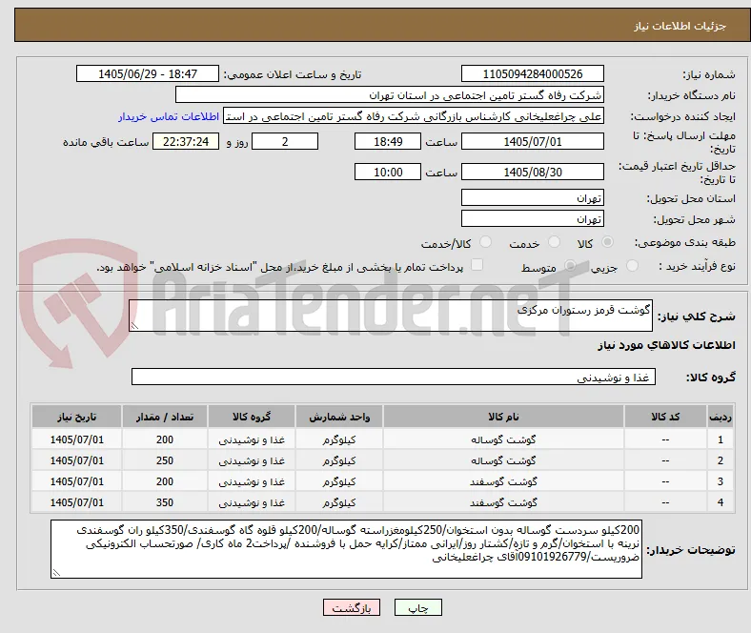Click the چاپ print button
The width and height of the screenshot is (751, 633).
tap(418, 607)
